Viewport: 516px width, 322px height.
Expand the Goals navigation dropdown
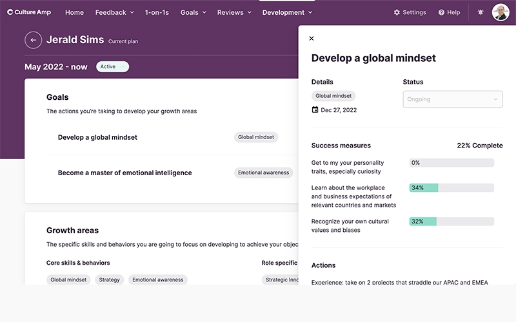193,12
